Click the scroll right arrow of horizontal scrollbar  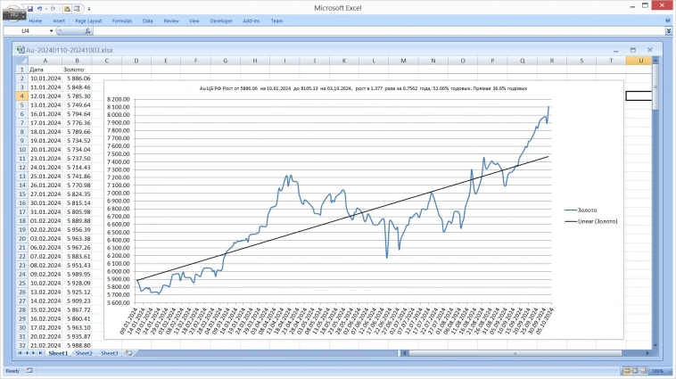tap(647, 353)
